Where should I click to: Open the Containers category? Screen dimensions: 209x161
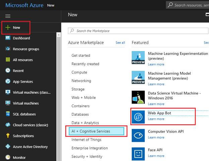[80, 106]
